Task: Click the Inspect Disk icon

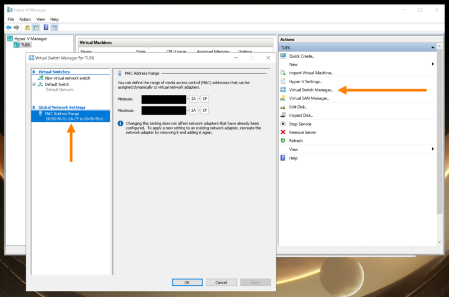Action: pyautogui.click(x=283, y=115)
